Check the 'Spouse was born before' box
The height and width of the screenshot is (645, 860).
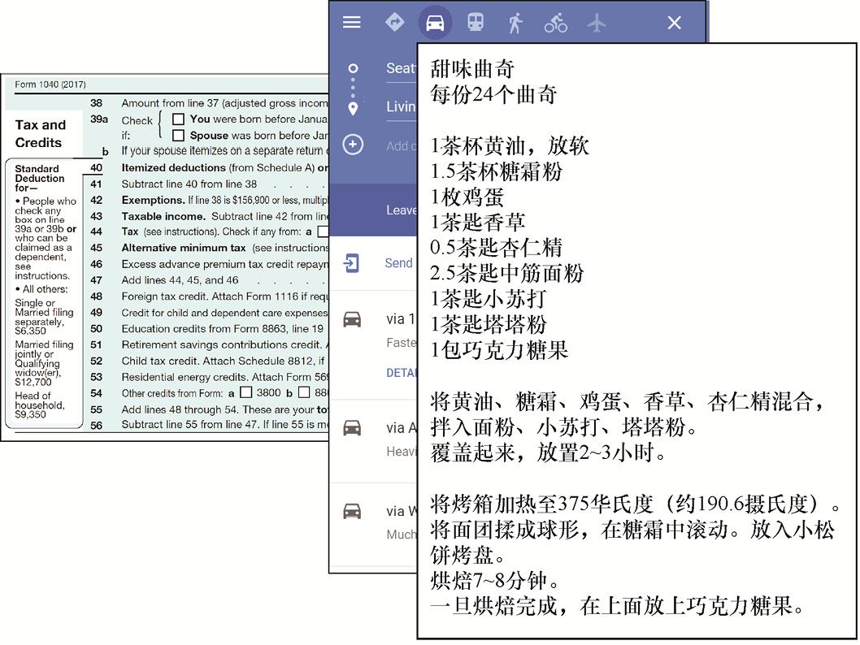178,136
